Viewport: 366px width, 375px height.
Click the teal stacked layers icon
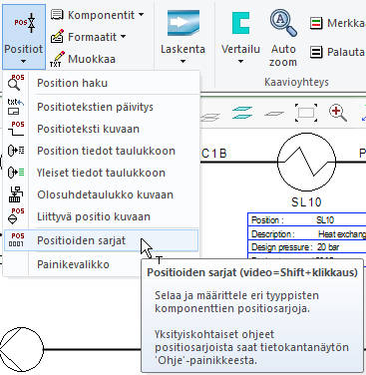click(x=242, y=113)
